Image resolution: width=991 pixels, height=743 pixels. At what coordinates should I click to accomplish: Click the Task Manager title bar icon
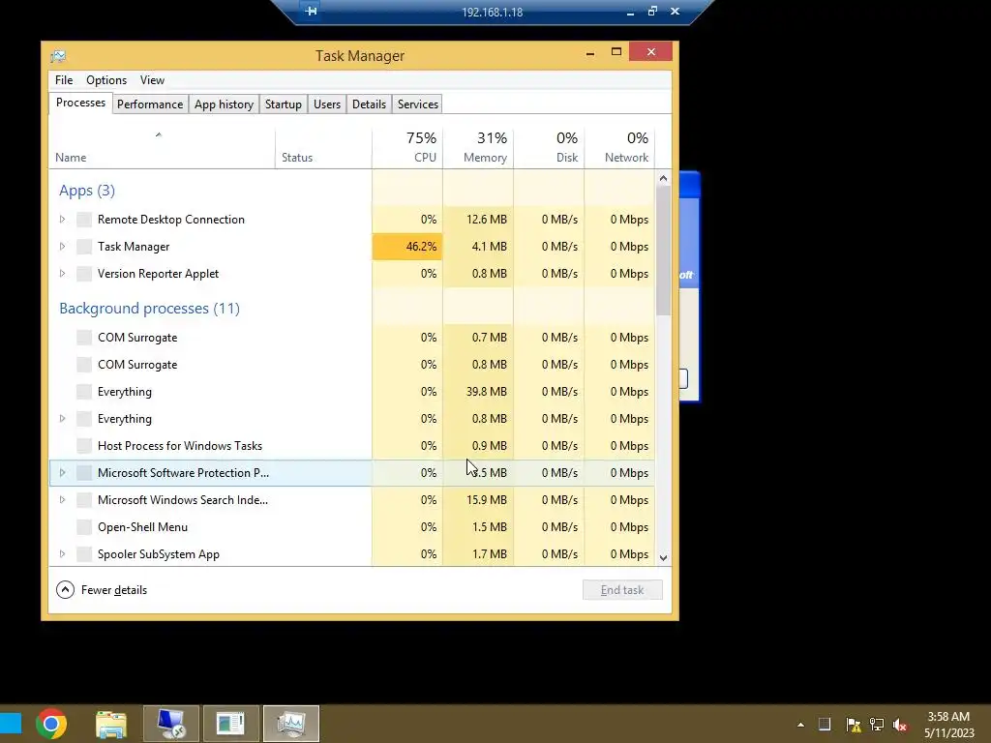pos(58,56)
